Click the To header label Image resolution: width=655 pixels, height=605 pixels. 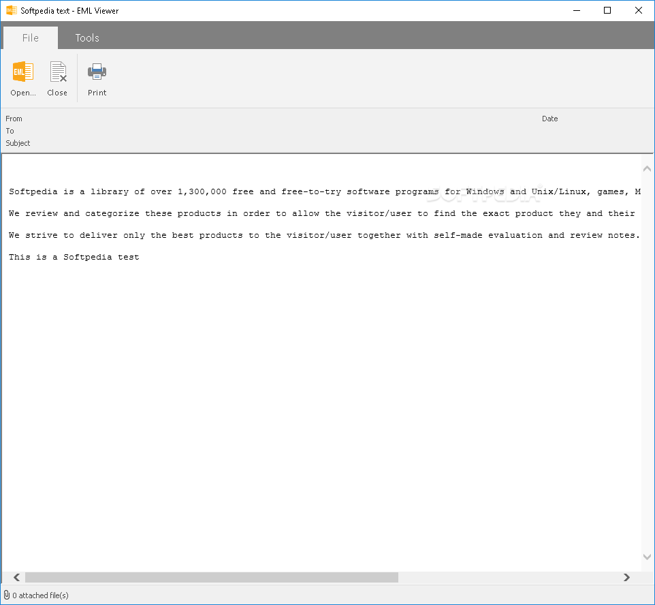click(10, 131)
